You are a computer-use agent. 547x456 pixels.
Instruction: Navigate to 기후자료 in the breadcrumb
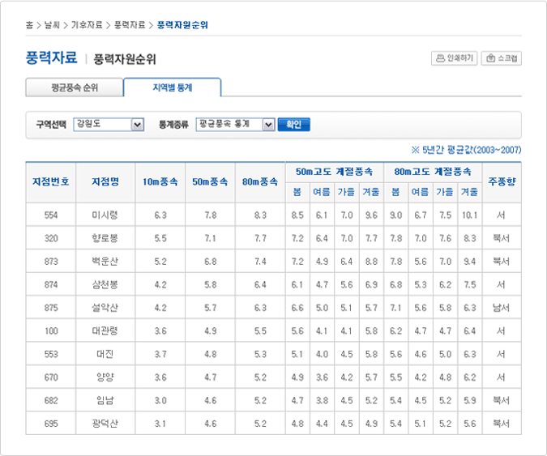88,25
